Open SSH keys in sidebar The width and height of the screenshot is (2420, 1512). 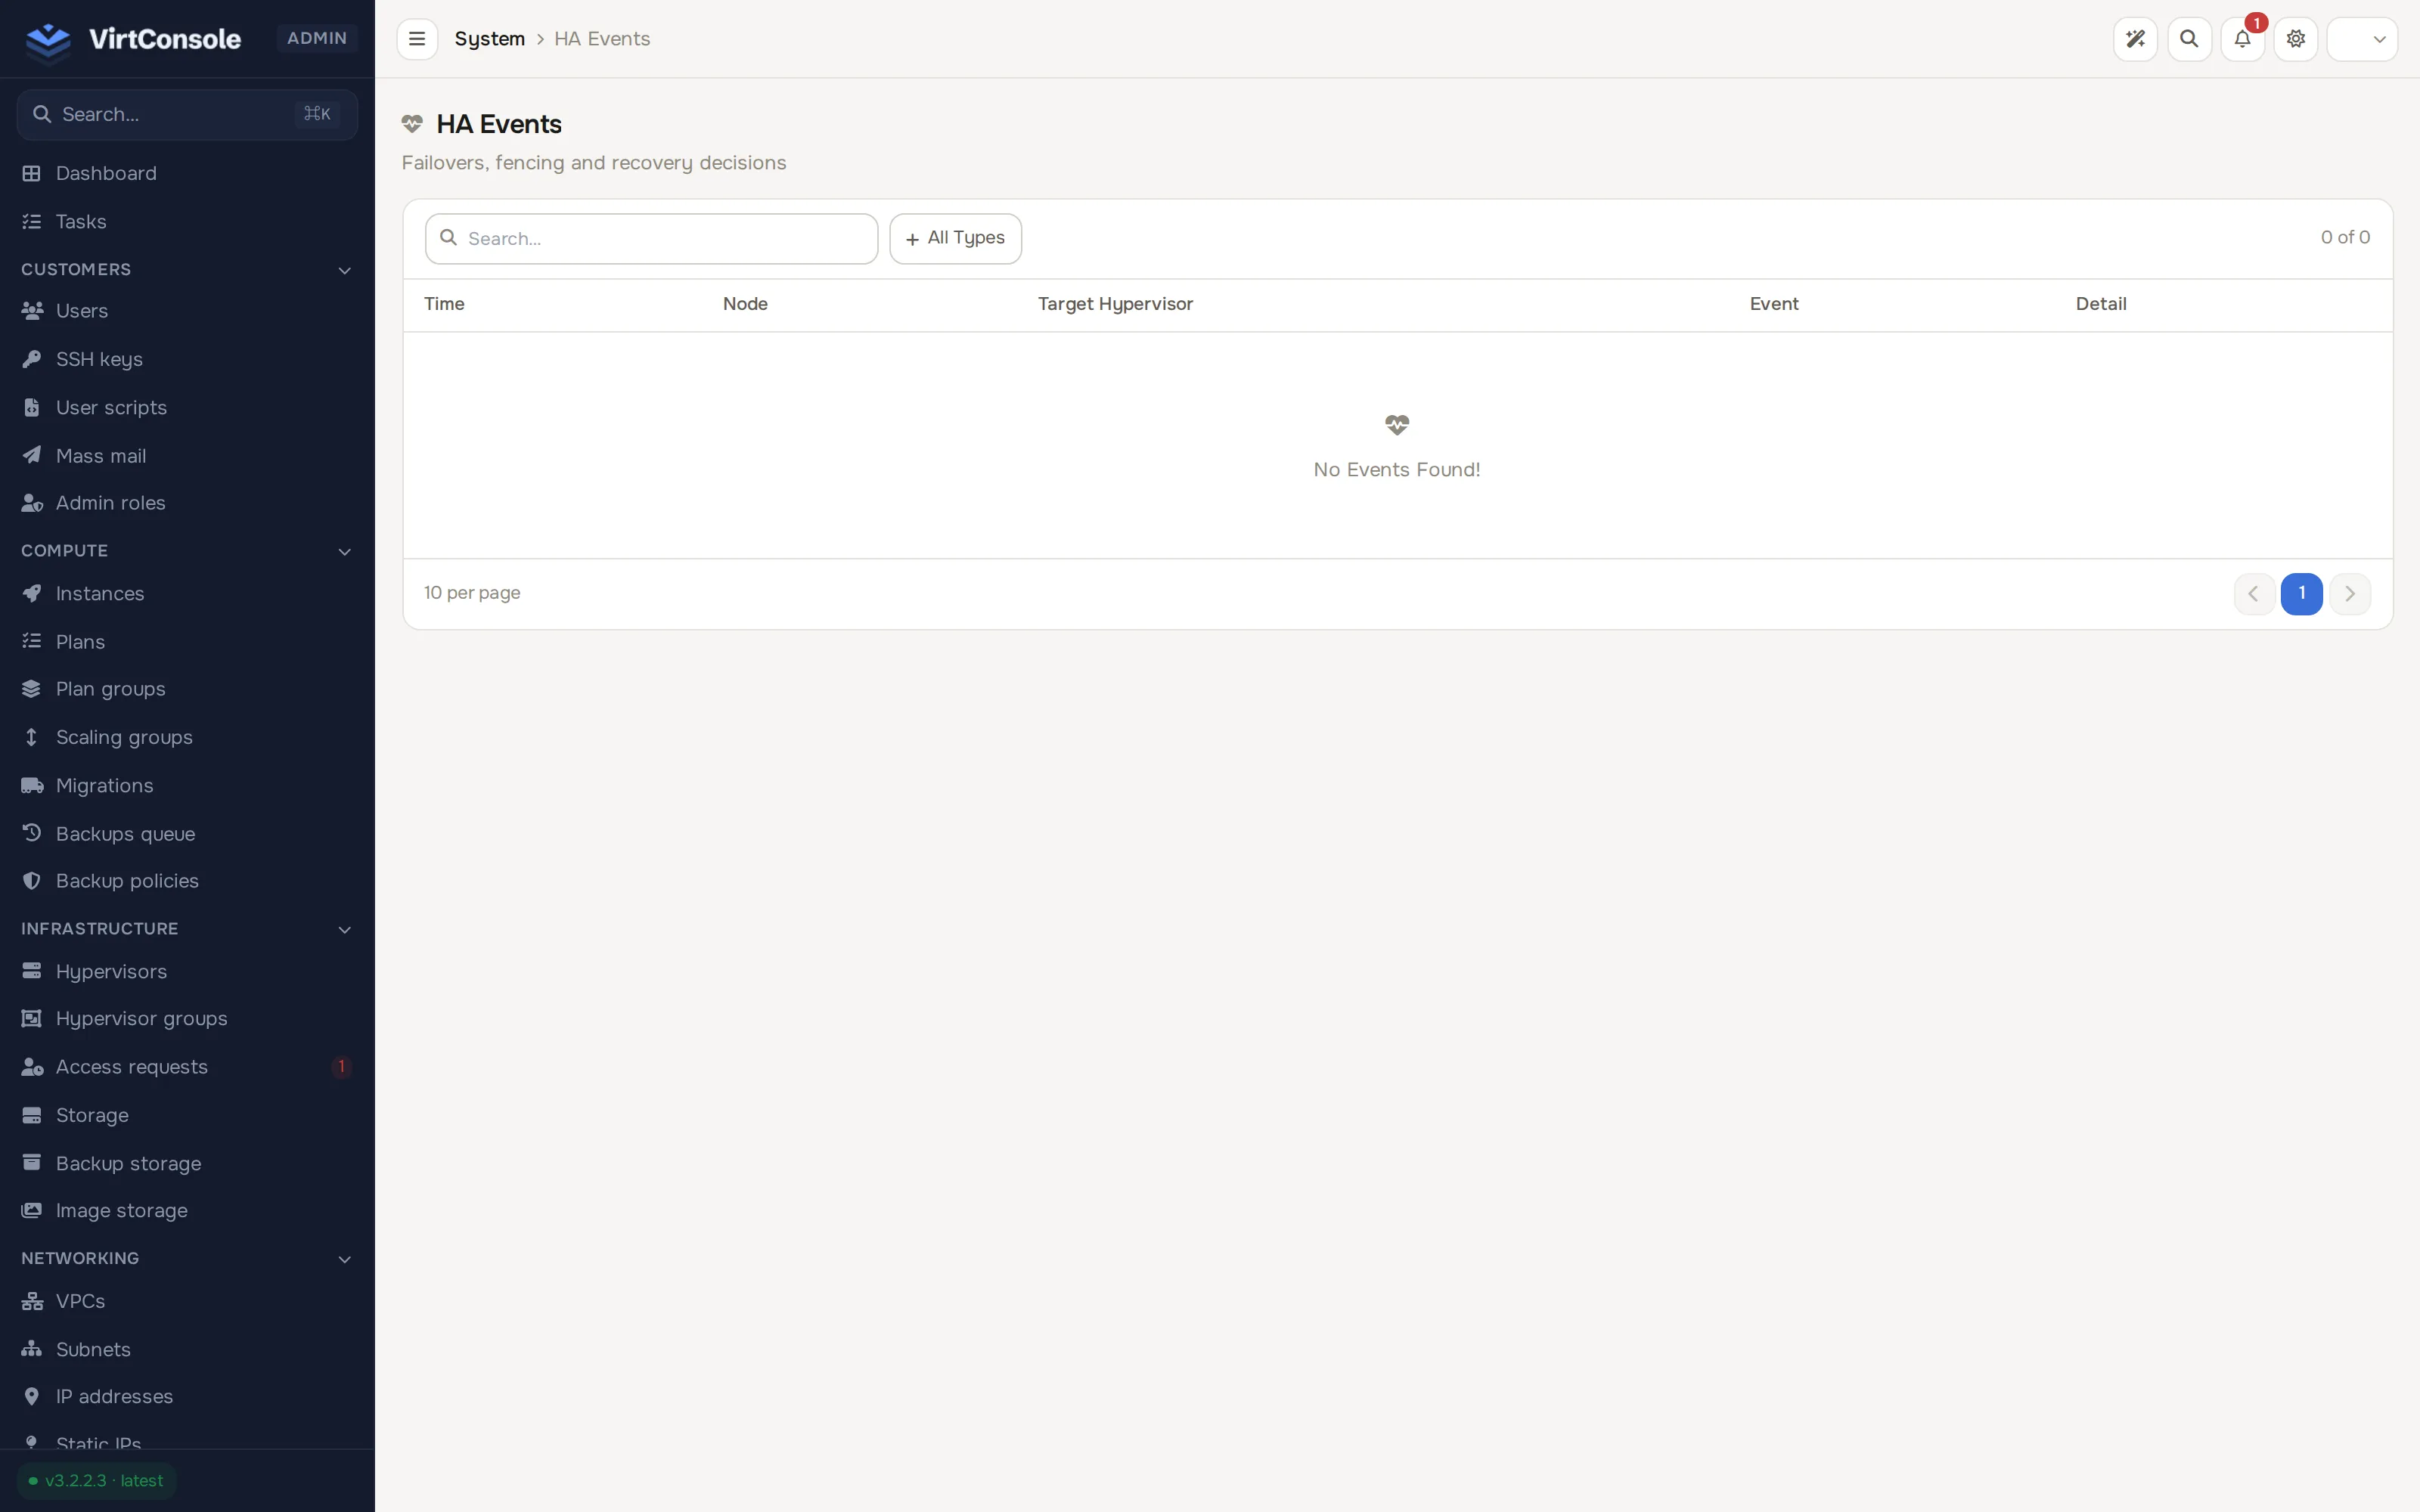[x=187, y=359]
